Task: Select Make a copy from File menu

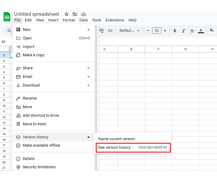Action: (x=33, y=55)
